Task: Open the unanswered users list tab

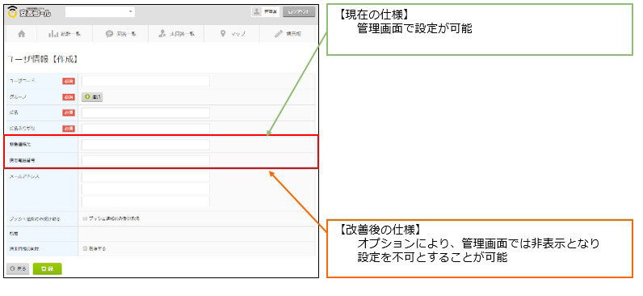Action: [176, 34]
